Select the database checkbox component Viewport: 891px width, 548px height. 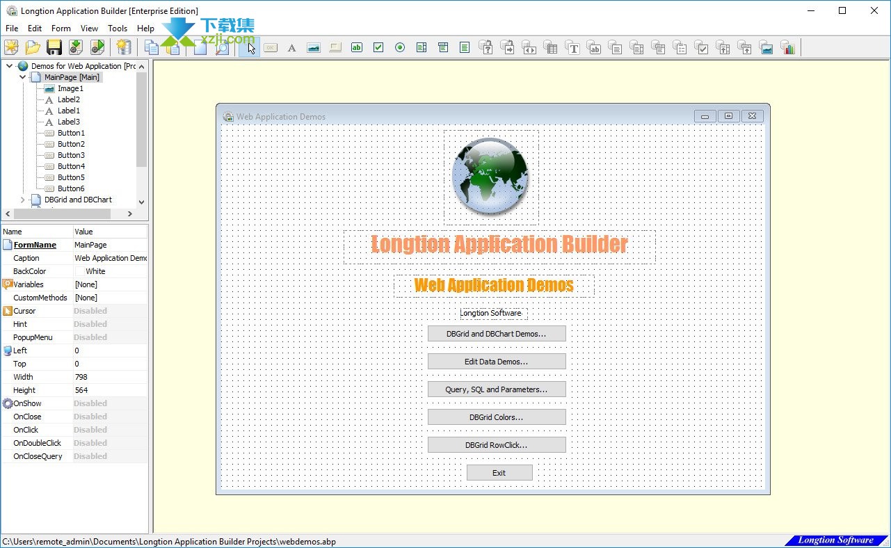point(702,47)
